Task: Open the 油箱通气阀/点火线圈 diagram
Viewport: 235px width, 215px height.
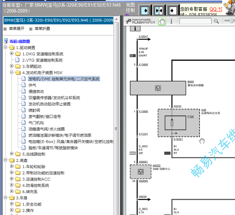Action: 47,129
